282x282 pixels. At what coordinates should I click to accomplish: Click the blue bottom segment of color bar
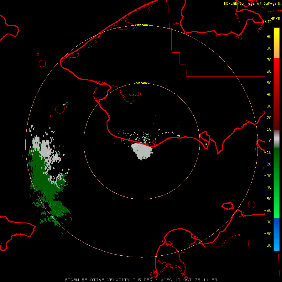click(x=277, y=234)
